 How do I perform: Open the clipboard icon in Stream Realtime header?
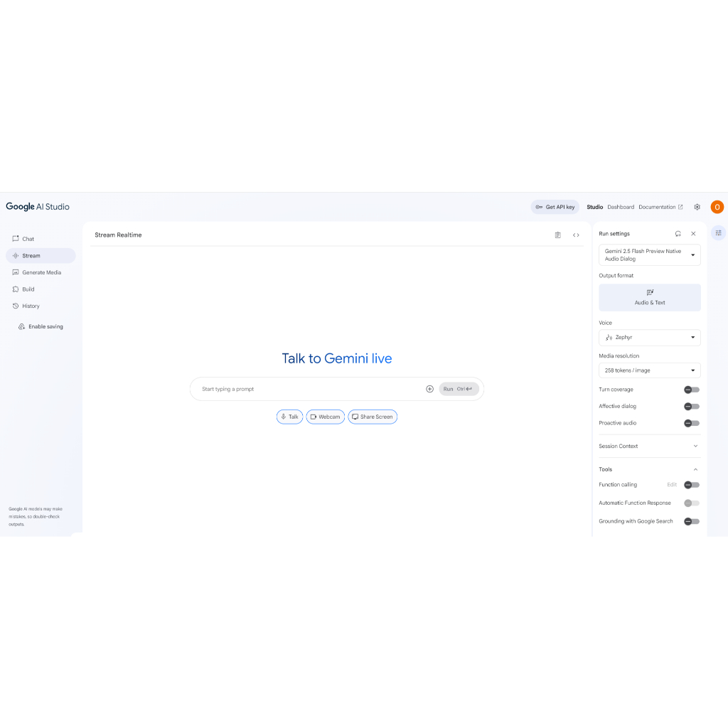pos(557,235)
